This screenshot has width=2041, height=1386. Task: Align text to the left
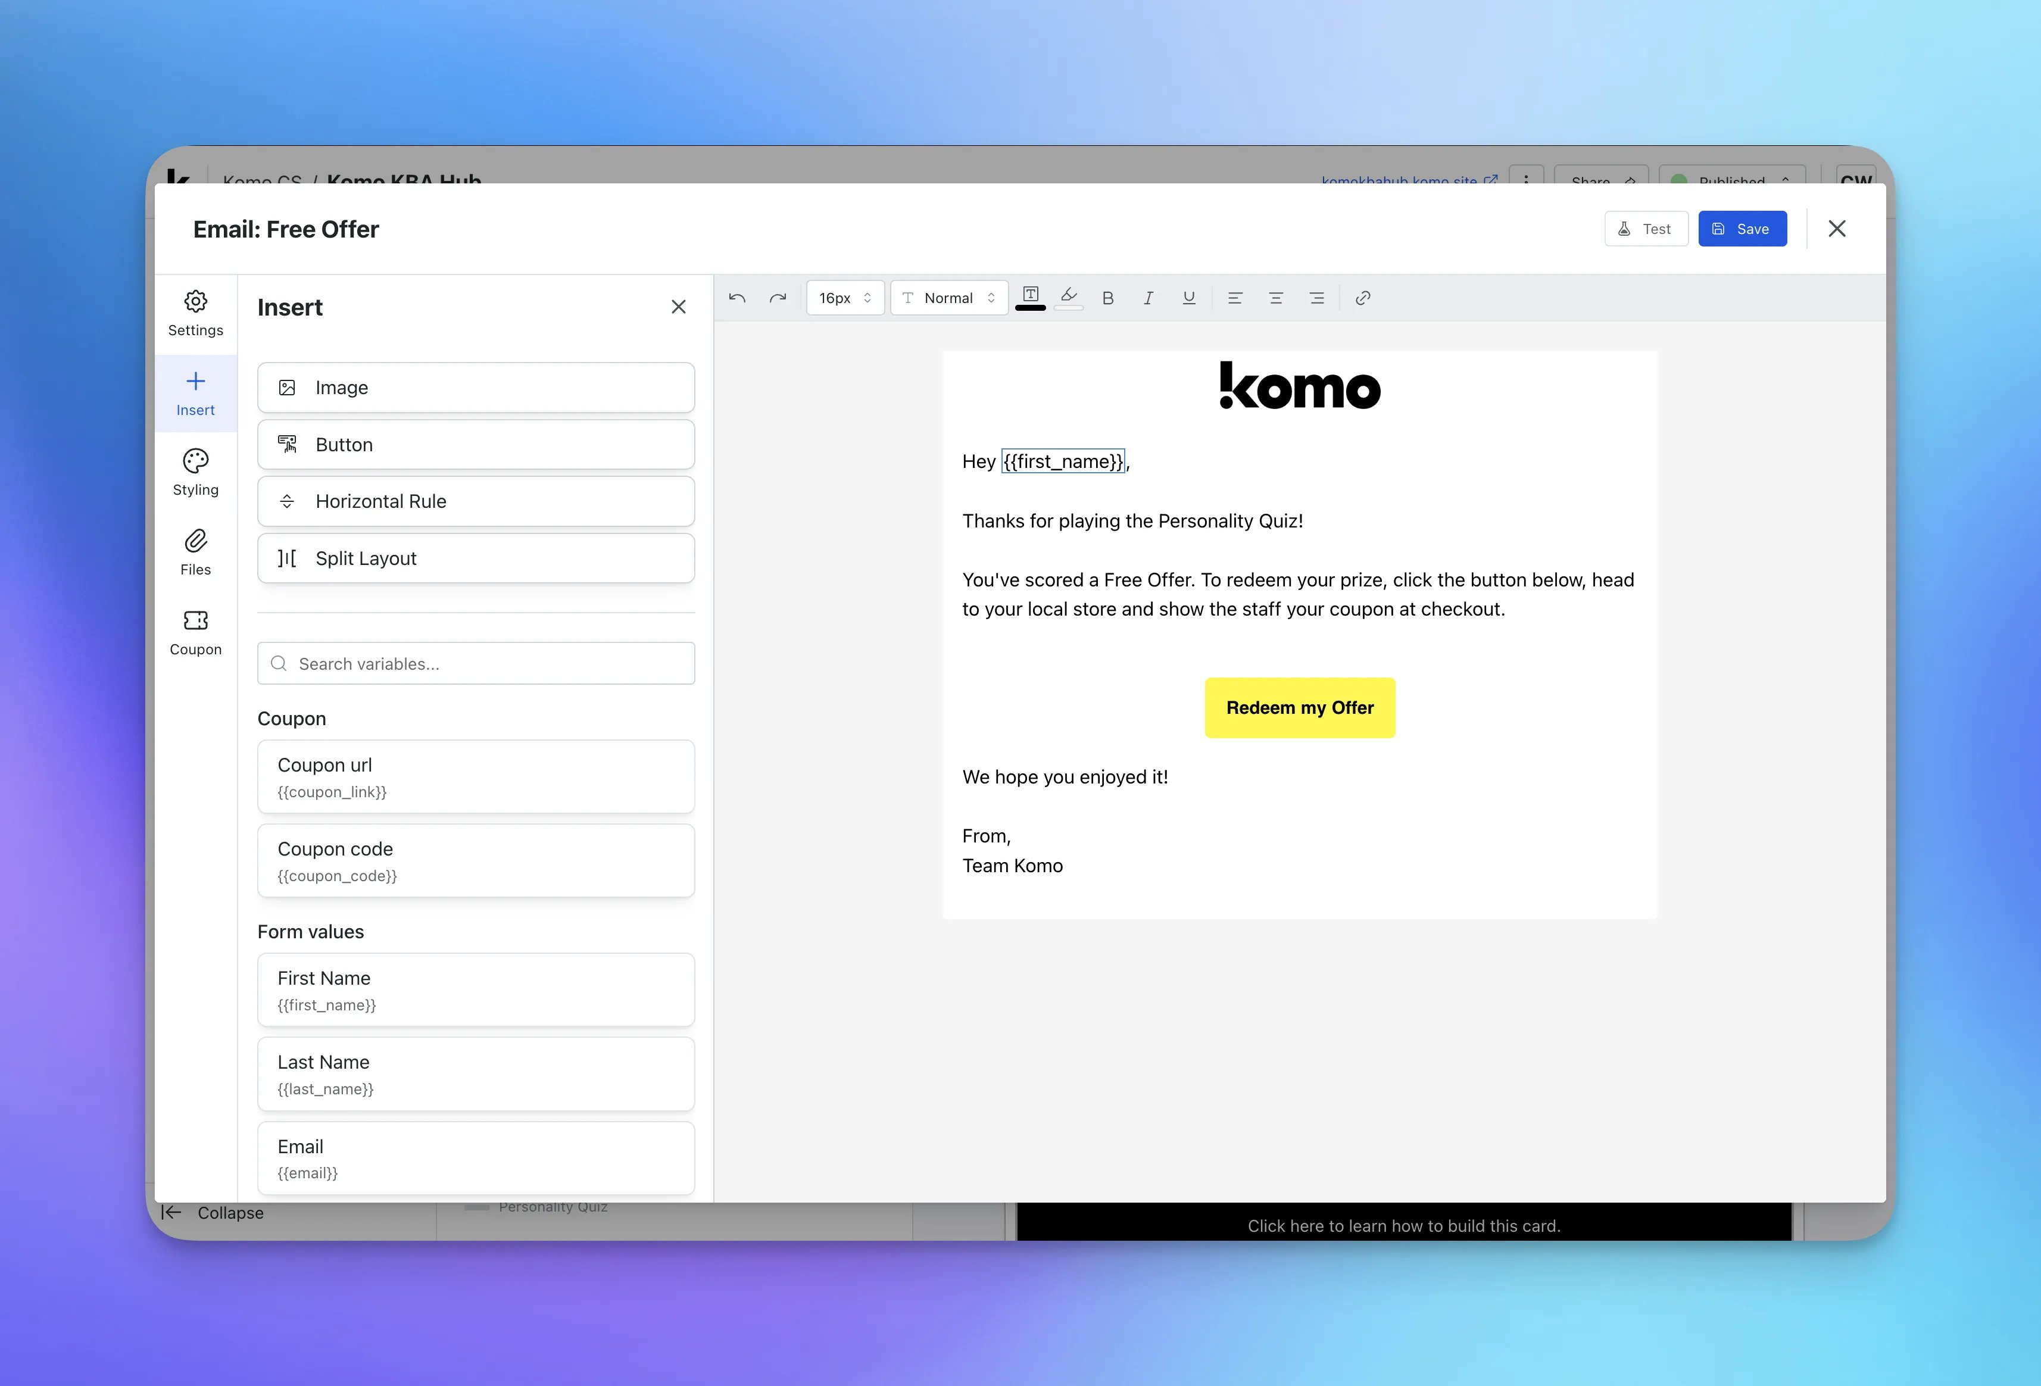coord(1235,298)
